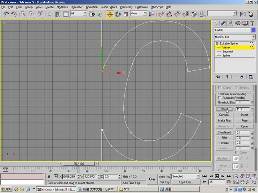Select the Move transform tool

[109, 14]
